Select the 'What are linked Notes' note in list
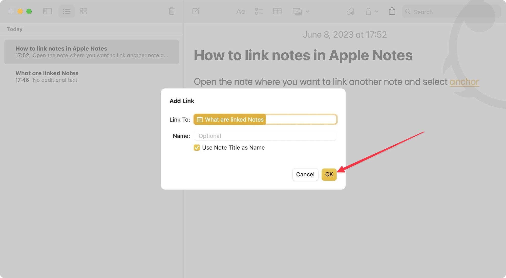The image size is (506, 278). click(92, 76)
